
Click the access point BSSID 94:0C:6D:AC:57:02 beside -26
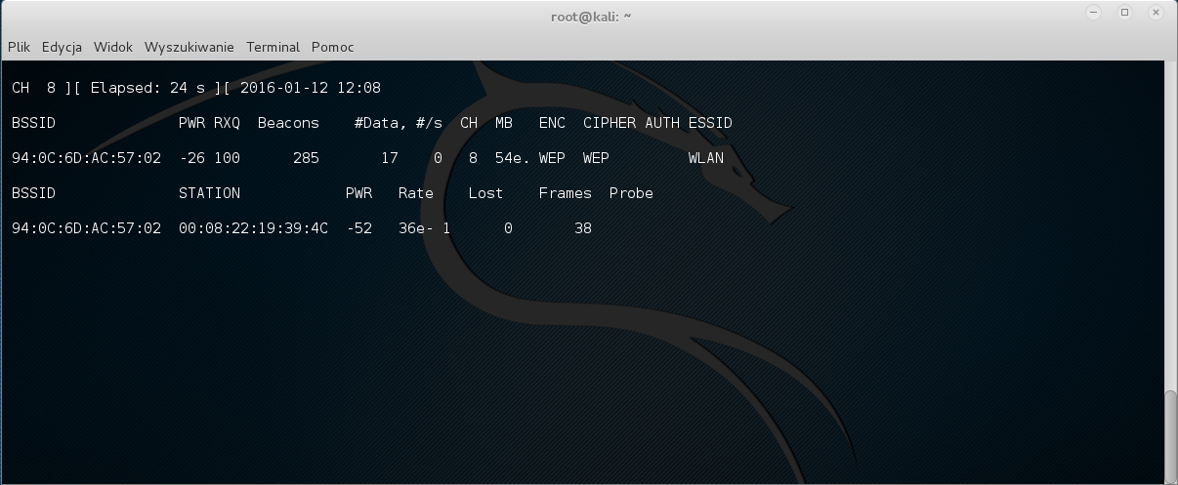[86, 158]
